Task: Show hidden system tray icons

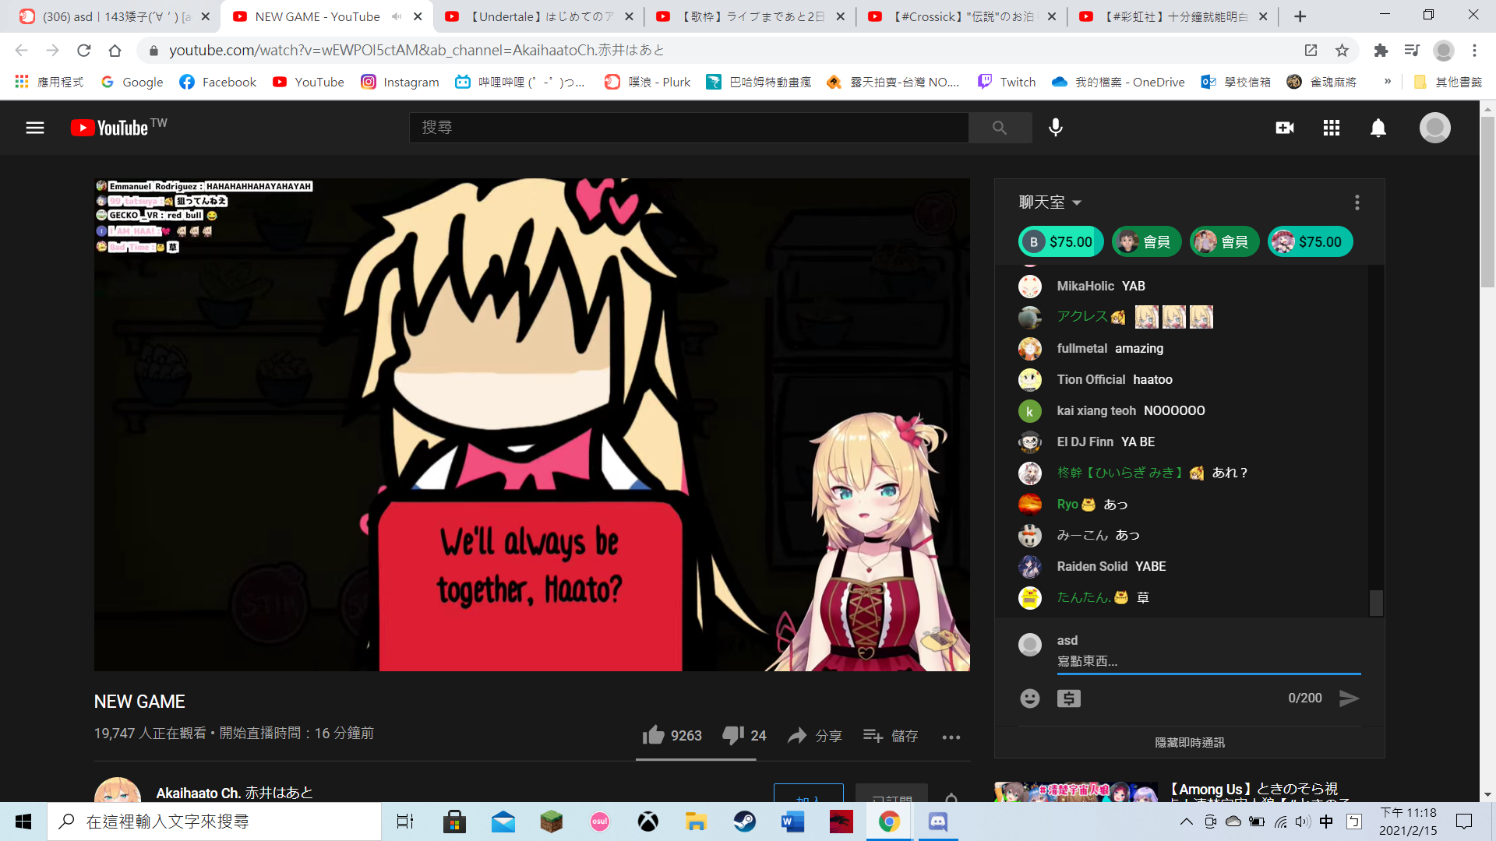Action: click(1186, 822)
